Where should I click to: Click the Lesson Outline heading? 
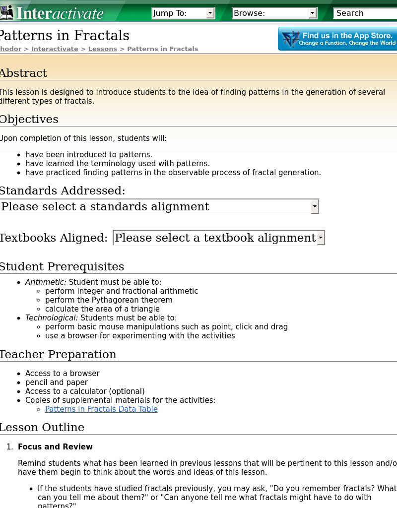pyautogui.click(x=42, y=427)
